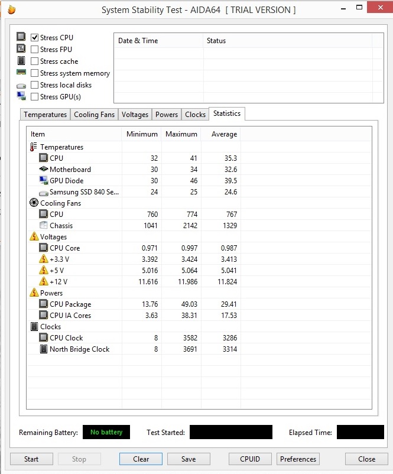This screenshot has height=474, width=393.
Task: Select the "Samsung SSD 840 Se..." row label
Action: click(x=85, y=192)
